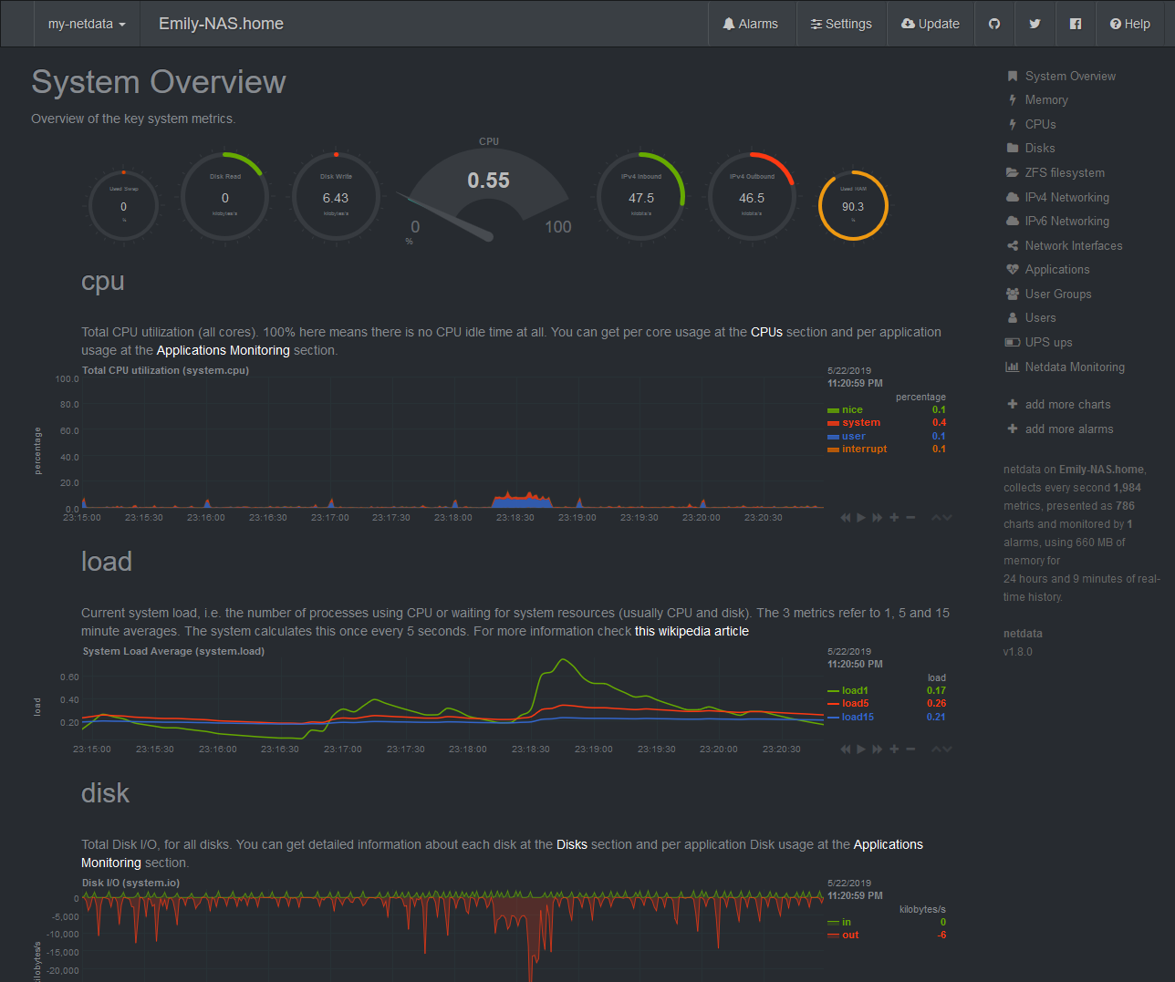Reset load chart with play icon
Image resolution: width=1175 pixels, height=982 pixels.
tap(861, 749)
